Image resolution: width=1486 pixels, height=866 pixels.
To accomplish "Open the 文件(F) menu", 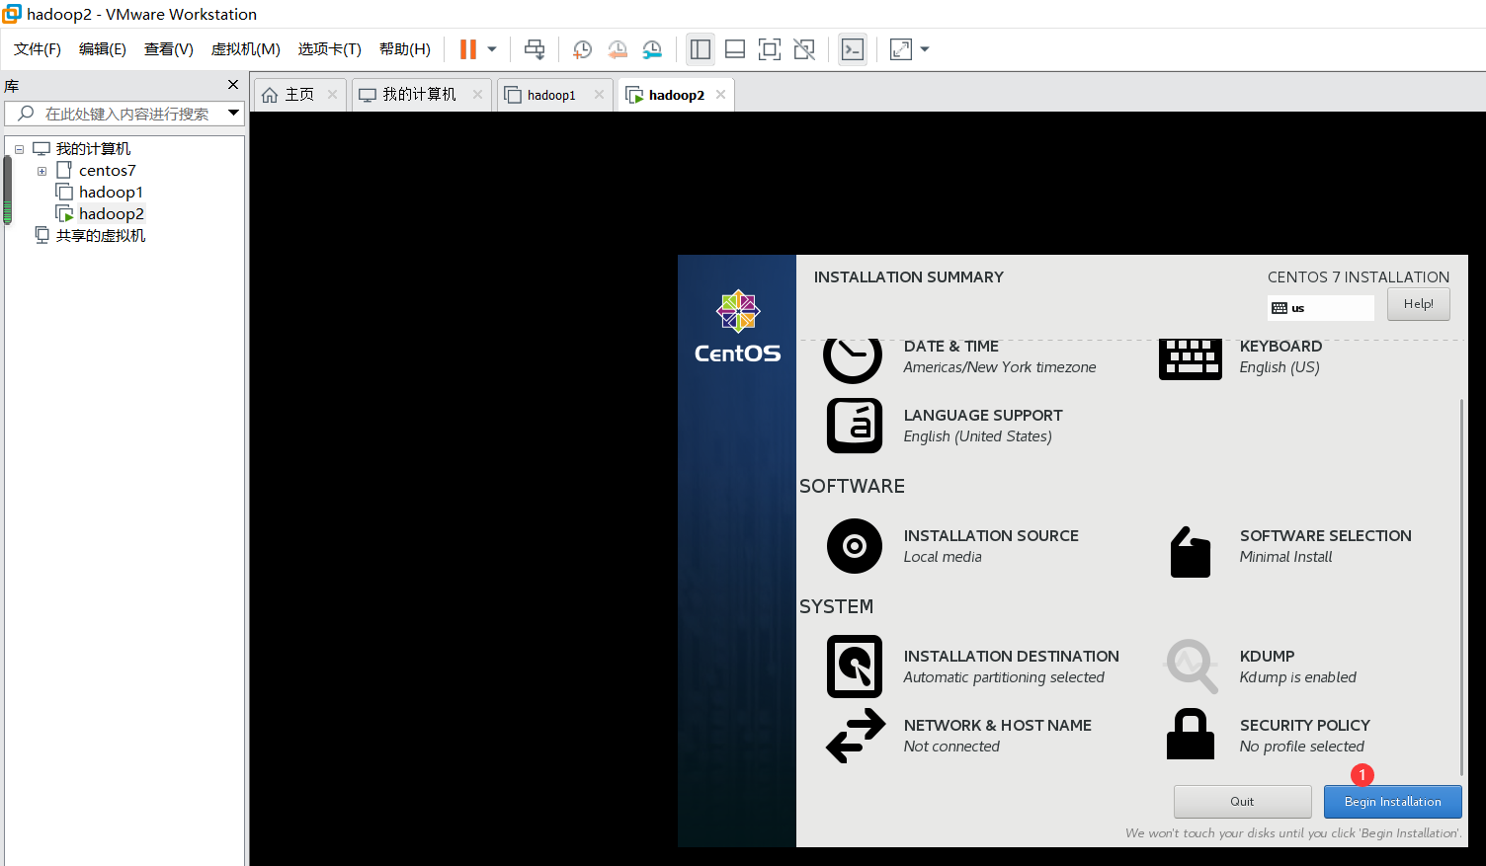I will pos(38,49).
